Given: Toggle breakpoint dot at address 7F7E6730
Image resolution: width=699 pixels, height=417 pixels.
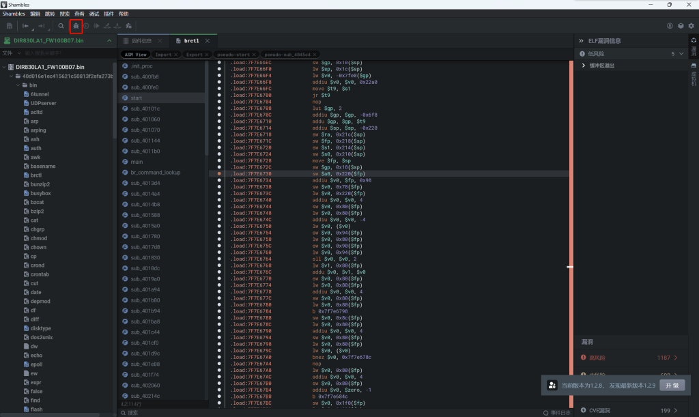Looking at the screenshot, I should point(219,174).
